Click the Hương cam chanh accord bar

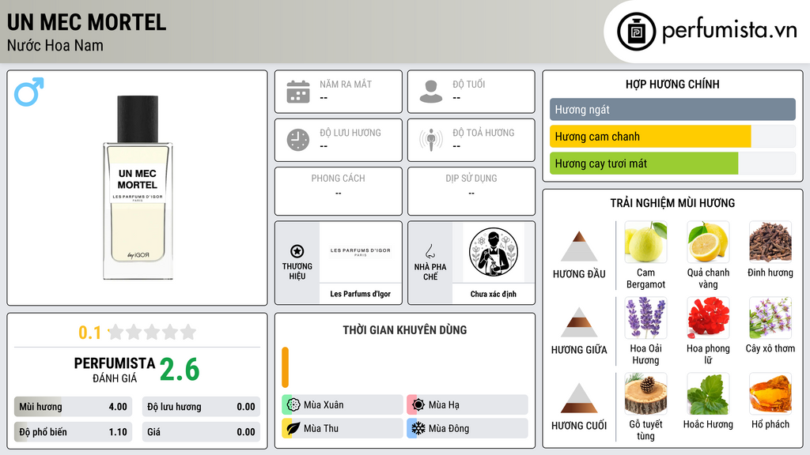click(x=672, y=137)
